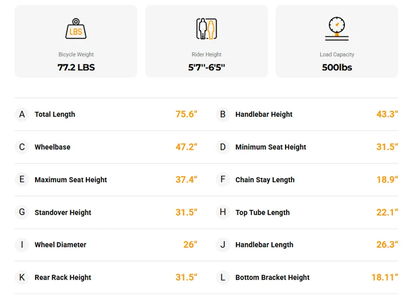Click the Wheel Diameter label
The image size is (413, 300).
60,245
